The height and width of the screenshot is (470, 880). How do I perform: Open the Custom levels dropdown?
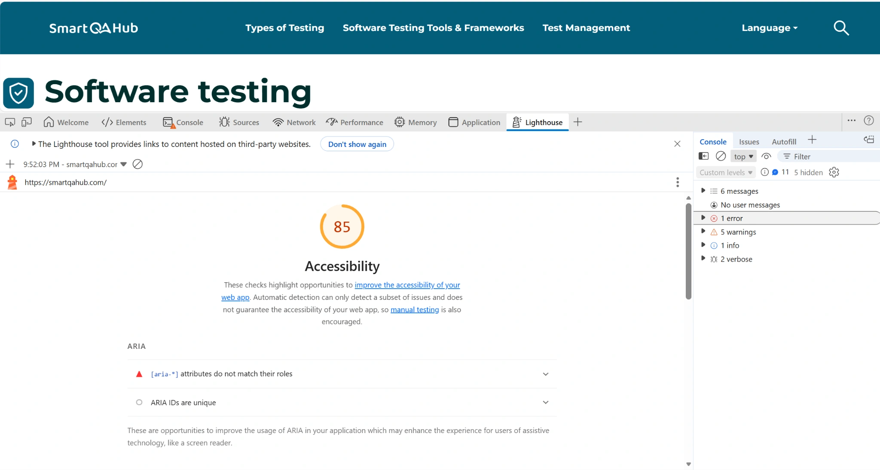coord(725,172)
